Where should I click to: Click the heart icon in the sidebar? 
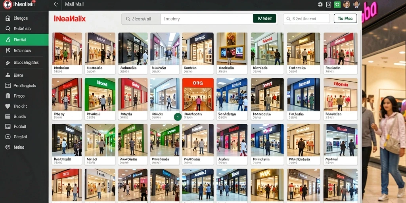click(x=8, y=106)
